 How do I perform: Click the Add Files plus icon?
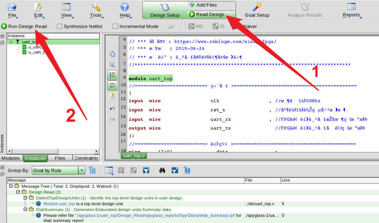click(192, 5)
